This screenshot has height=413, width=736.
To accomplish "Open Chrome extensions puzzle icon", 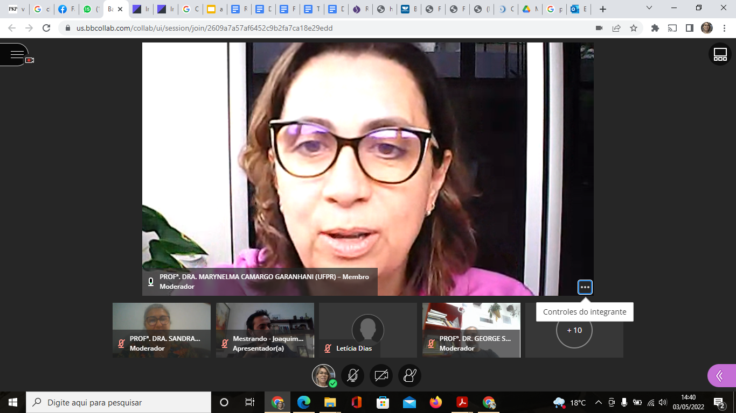I will [x=655, y=28].
